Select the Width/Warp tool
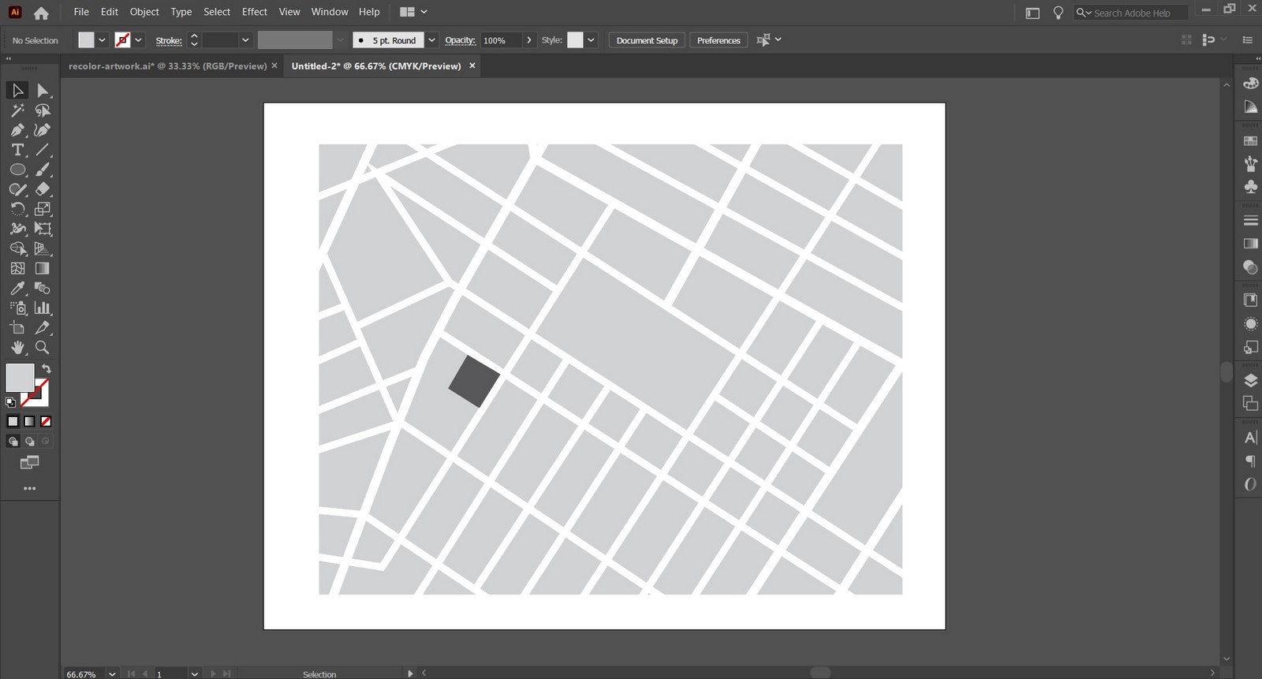The width and height of the screenshot is (1262, 679). point(17,229)
